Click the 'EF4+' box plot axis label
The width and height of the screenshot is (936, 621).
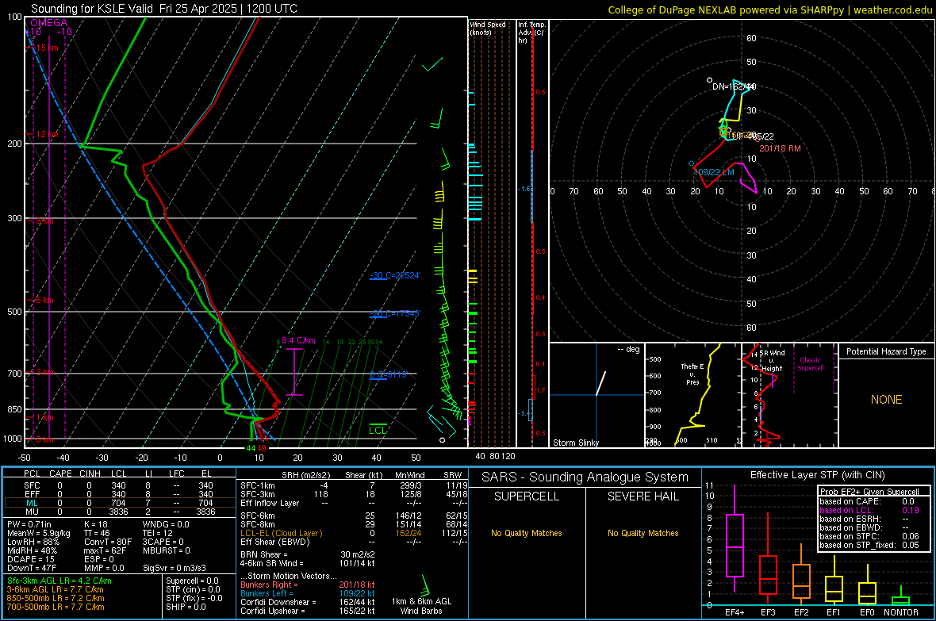[735, 612]
